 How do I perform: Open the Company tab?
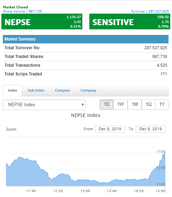point(89,90)
